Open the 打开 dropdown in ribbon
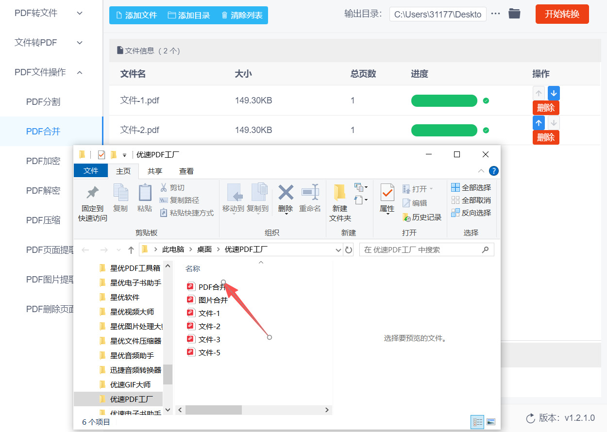 pos(418,188)
